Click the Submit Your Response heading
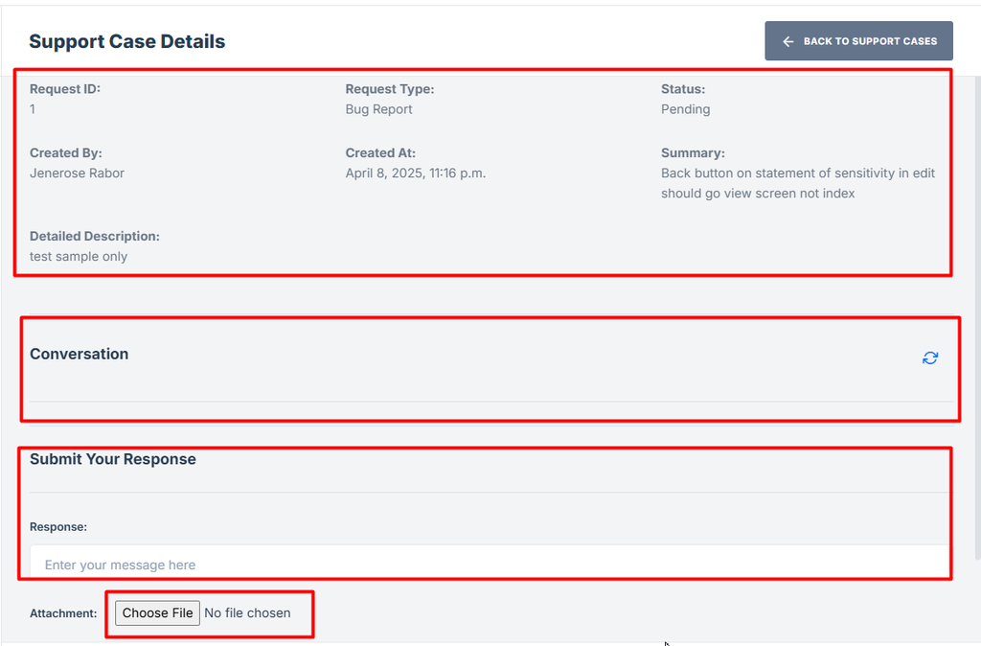Image resolution: width=981 pixels, height=646 pixels. coord(113,459)
